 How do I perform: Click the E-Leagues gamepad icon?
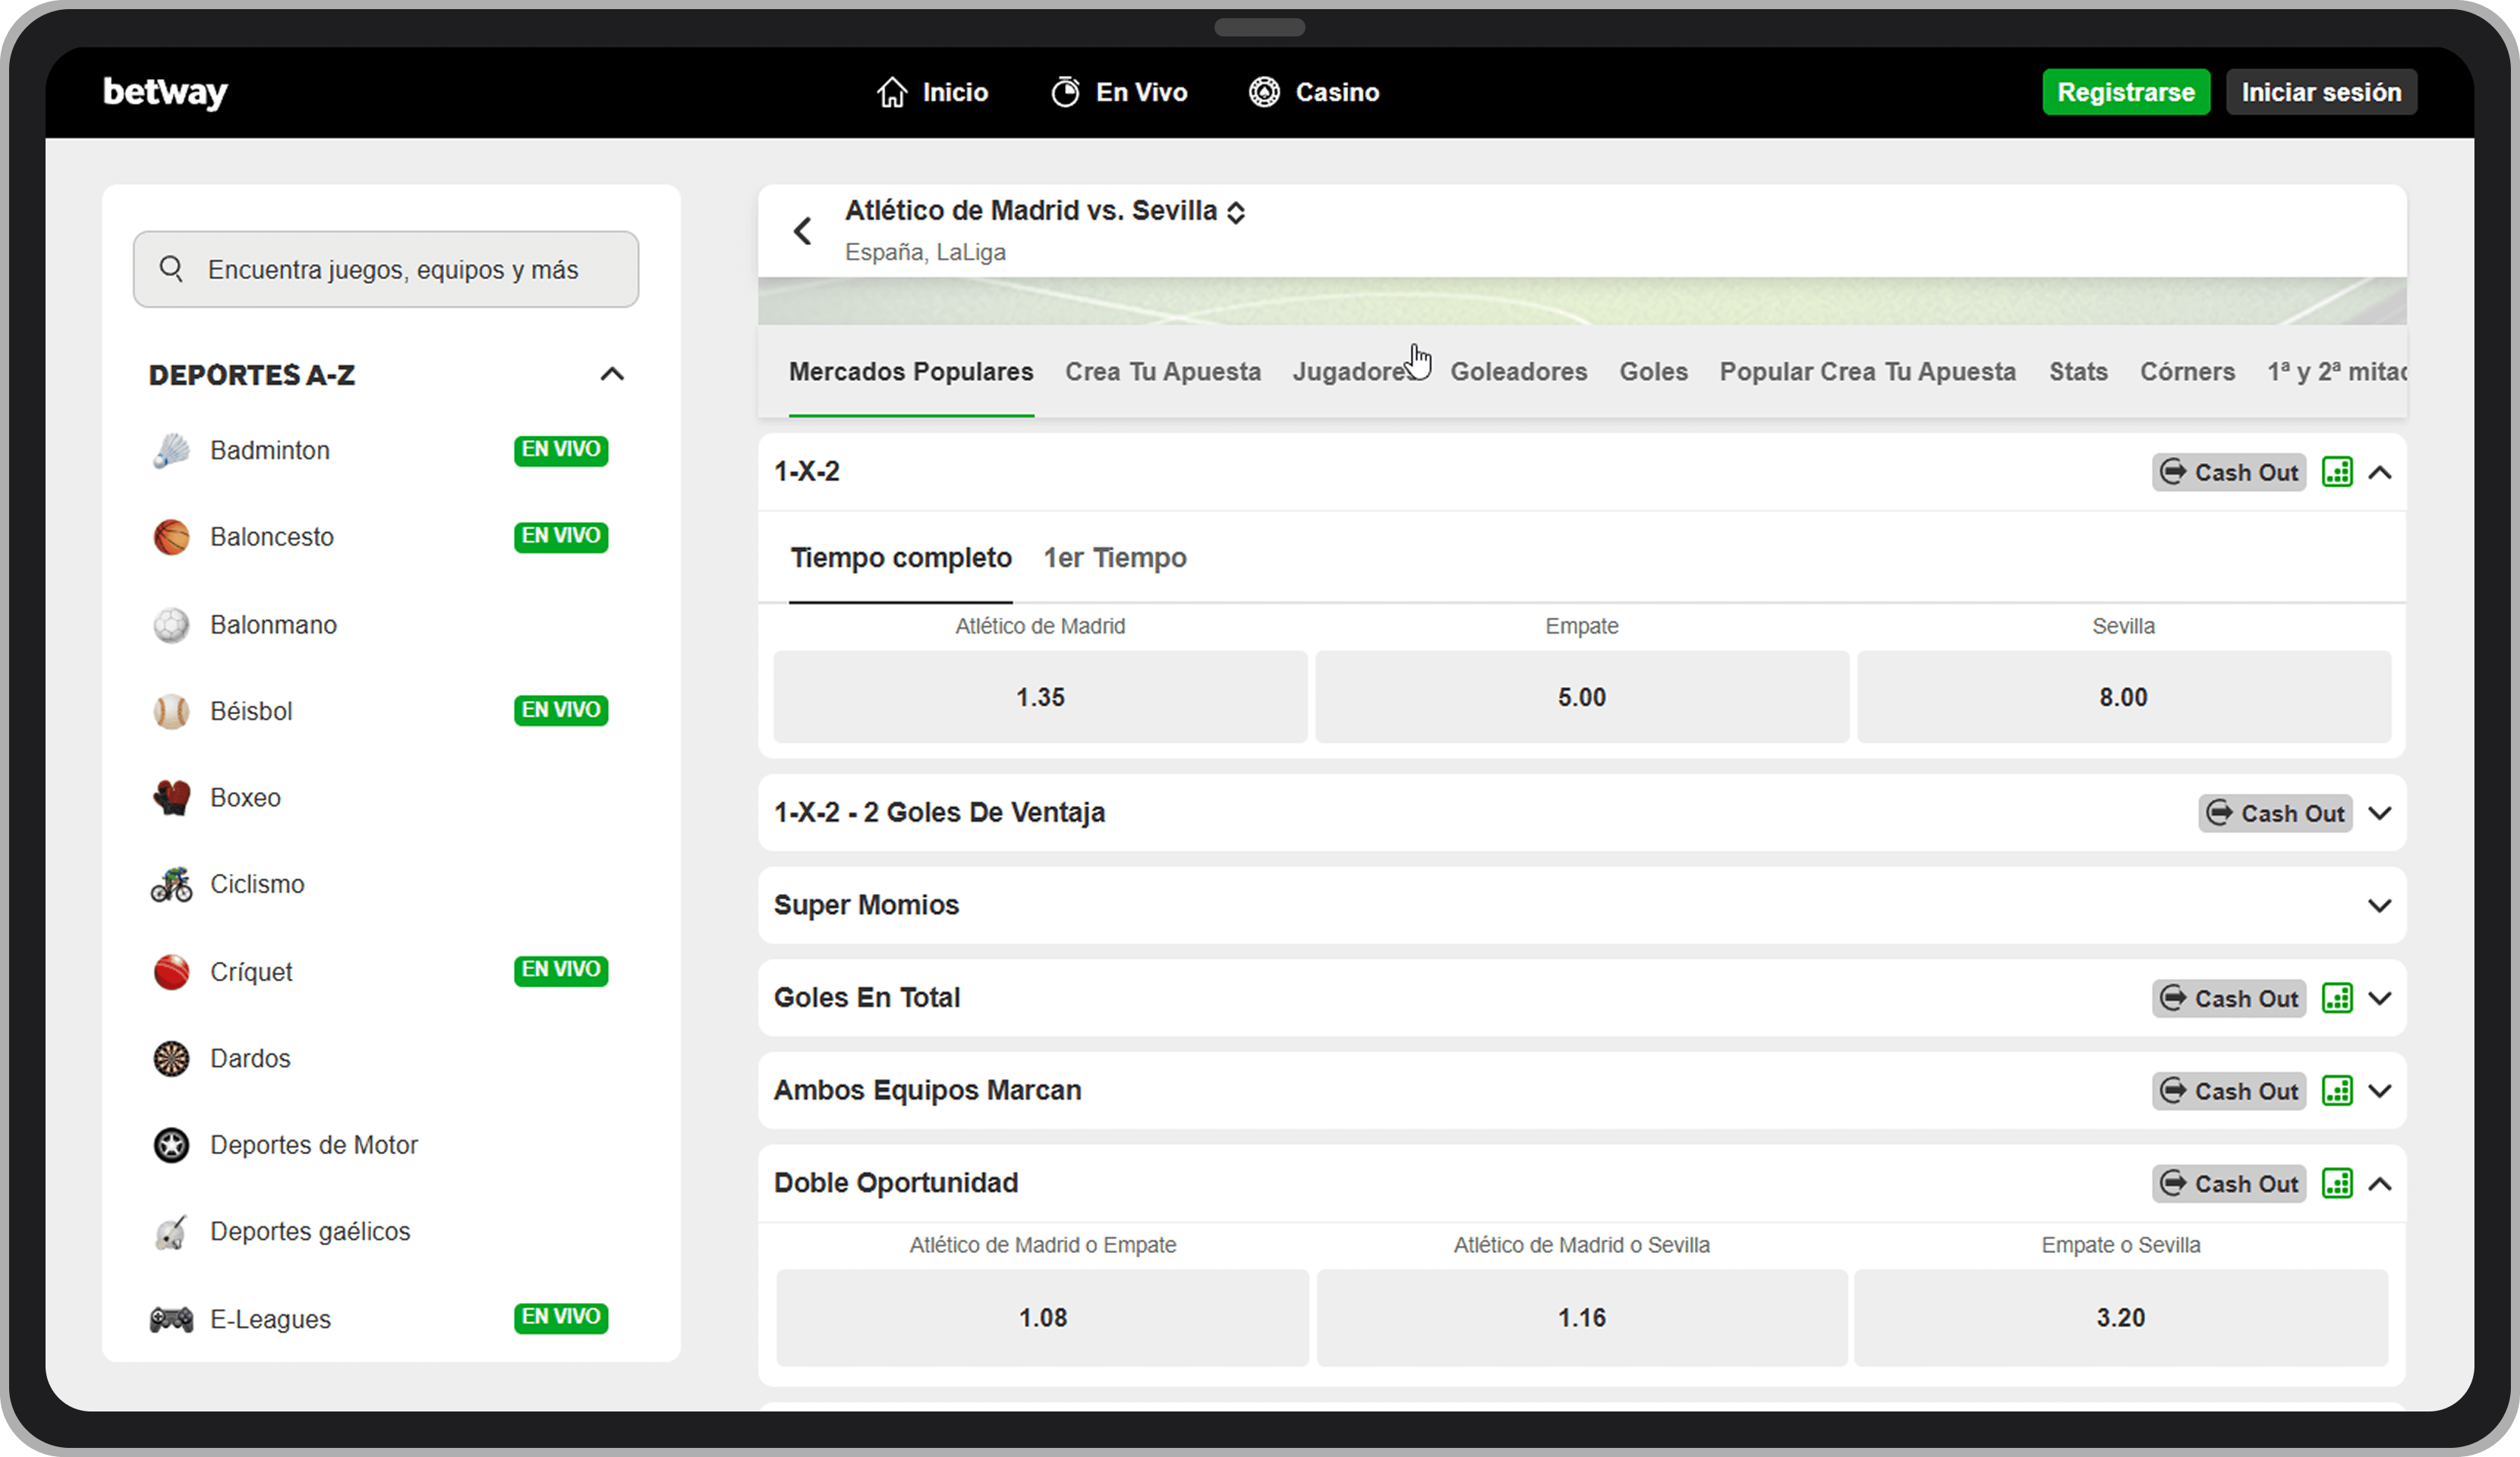coord(171,1319)
